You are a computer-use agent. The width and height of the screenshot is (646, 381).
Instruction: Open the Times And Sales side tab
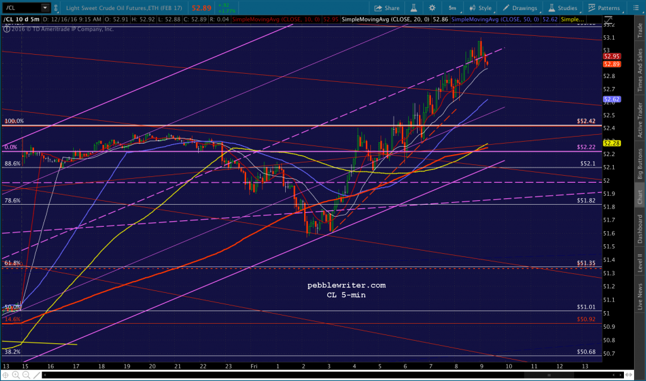pyautogui.click(x=640, y=71)
